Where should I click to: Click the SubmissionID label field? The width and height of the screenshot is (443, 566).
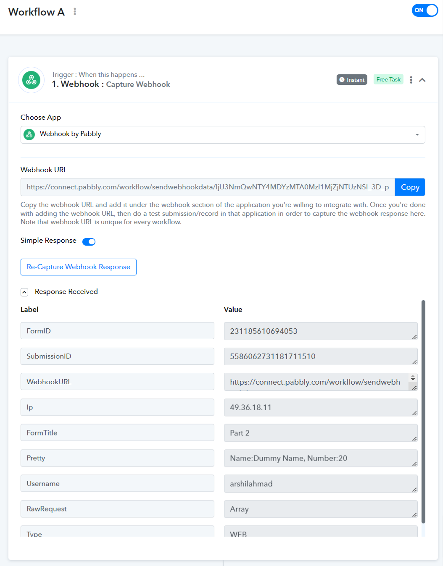point(117,356)
